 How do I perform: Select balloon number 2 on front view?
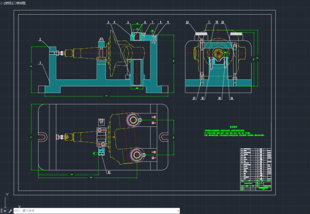[40, 39]
